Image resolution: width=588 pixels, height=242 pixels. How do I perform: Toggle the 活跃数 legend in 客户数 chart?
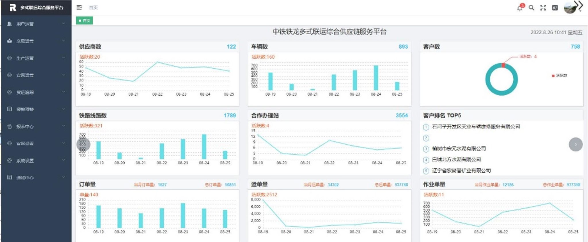pos(559,76)
